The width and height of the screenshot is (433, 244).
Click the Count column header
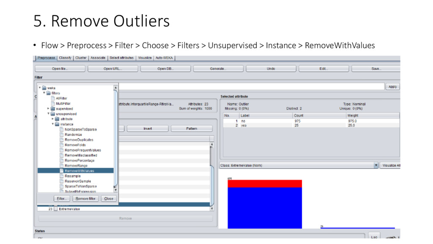pos(319,116)
